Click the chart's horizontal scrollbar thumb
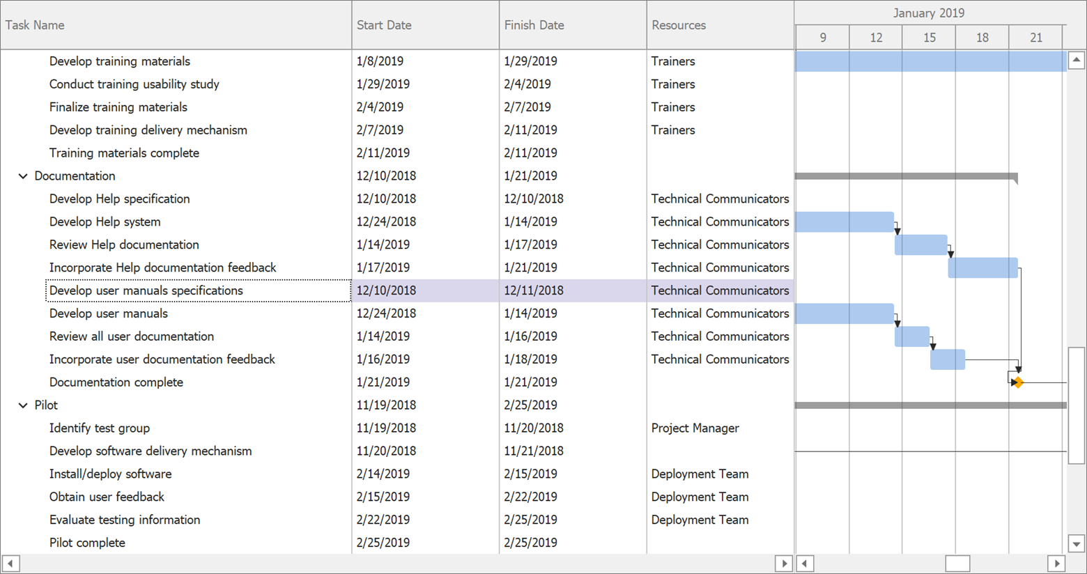 pos(957,563)
